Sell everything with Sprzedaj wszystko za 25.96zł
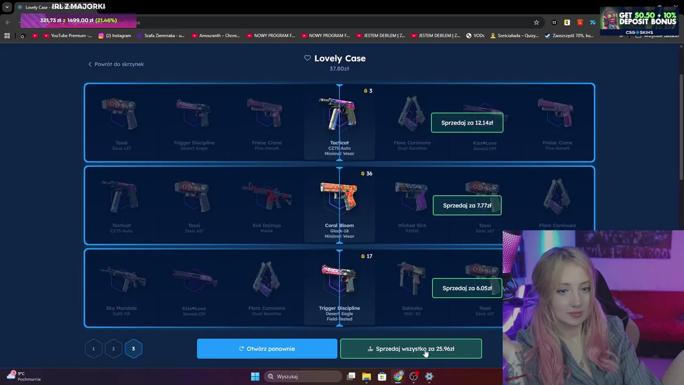Viewport: 684px width, 385px height. (x=411, y=349)
